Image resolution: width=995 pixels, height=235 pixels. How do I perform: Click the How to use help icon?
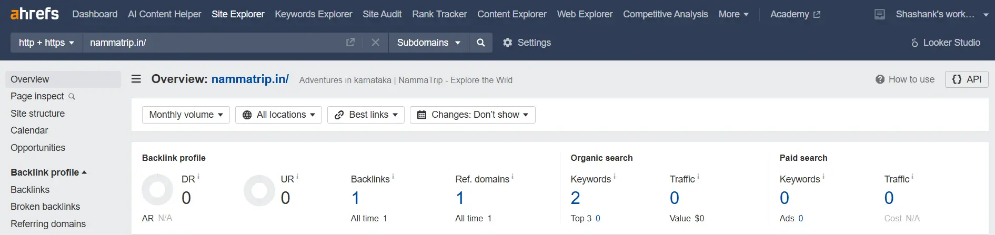click(880, 79)
